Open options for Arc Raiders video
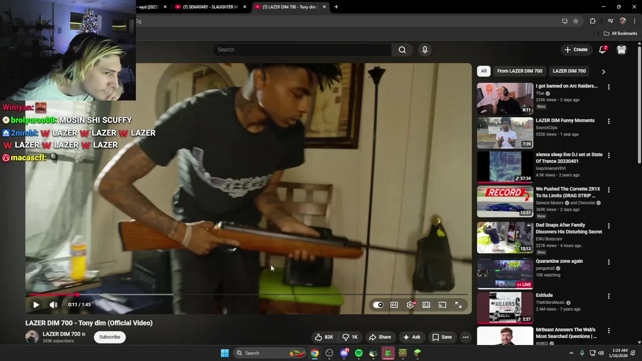 click(x=608, y=87)
